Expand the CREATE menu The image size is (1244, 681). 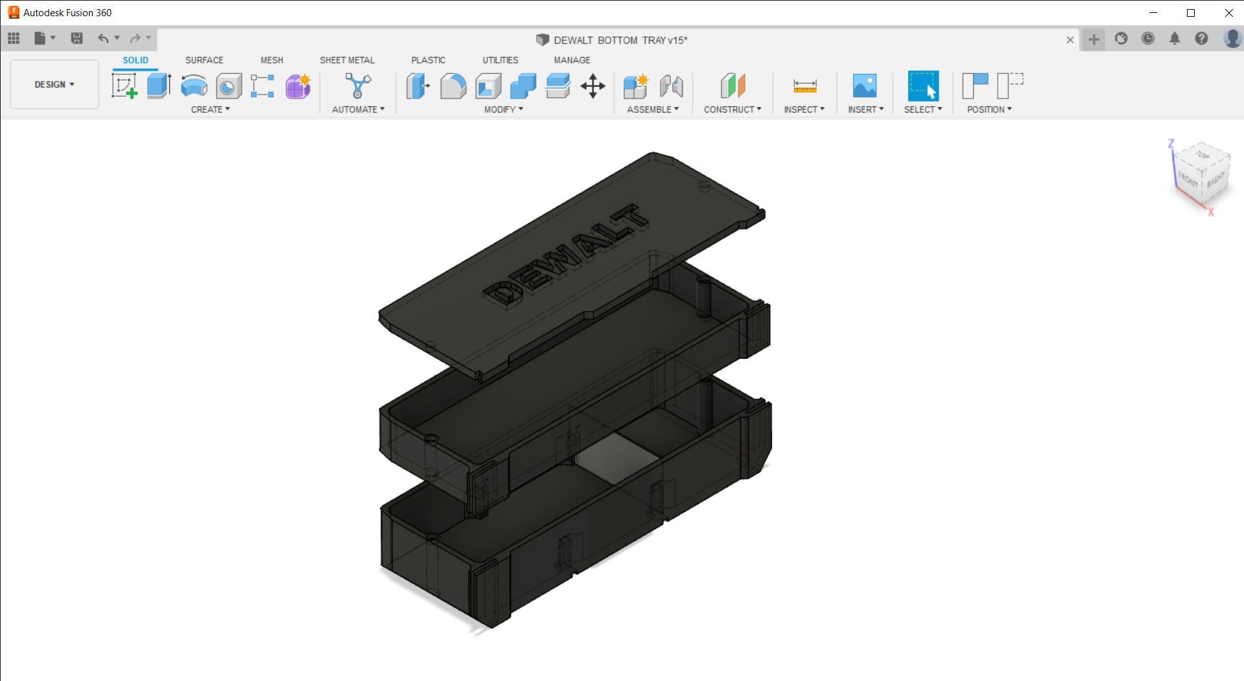[x=210, y=110]
